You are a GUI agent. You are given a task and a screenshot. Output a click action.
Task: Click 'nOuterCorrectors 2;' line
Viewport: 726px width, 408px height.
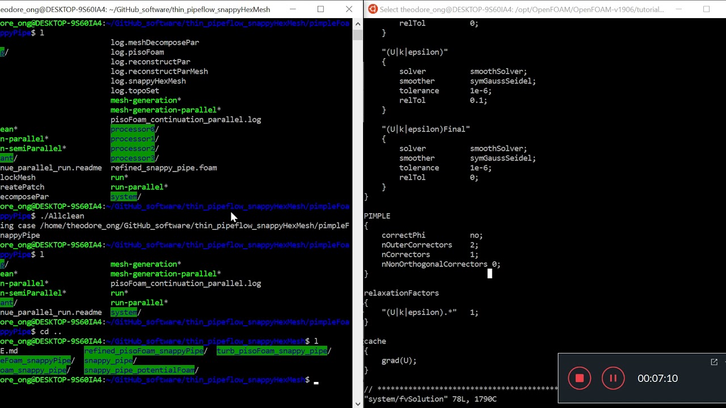coord(430,245)
